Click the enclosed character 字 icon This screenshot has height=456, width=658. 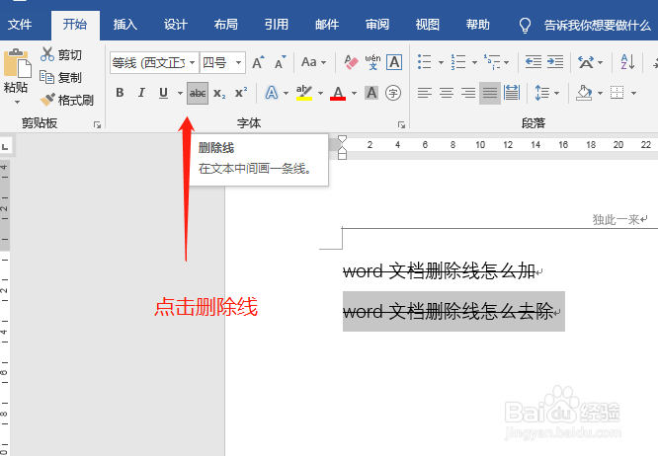pos(393,93)
